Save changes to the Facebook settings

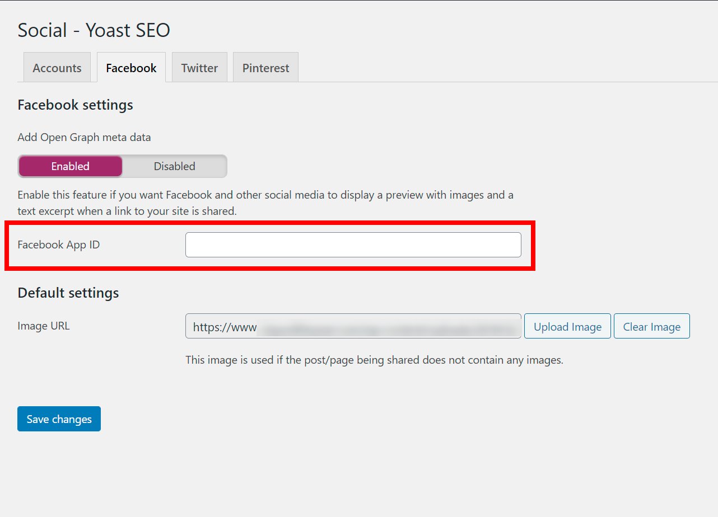pyautogui.click(x=59, y=419)
